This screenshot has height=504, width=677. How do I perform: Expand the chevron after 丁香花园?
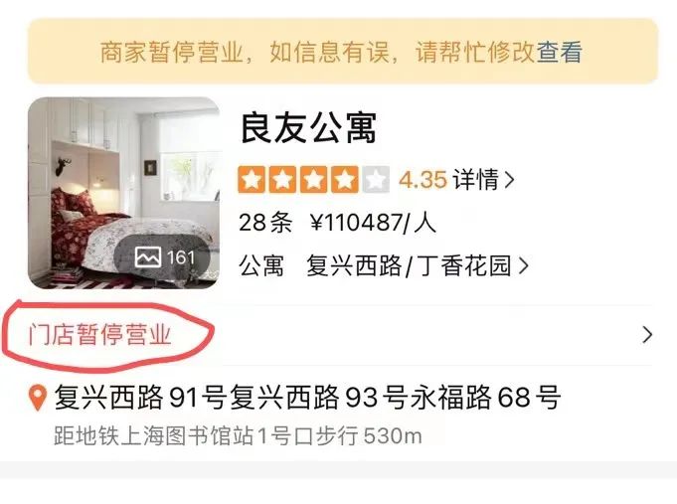click(523, 266)
